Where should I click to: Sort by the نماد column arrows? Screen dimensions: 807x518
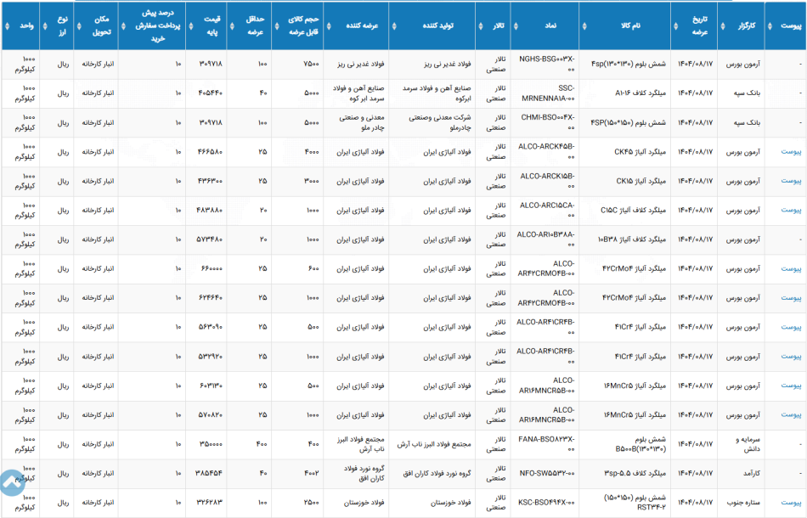(516, 25)
